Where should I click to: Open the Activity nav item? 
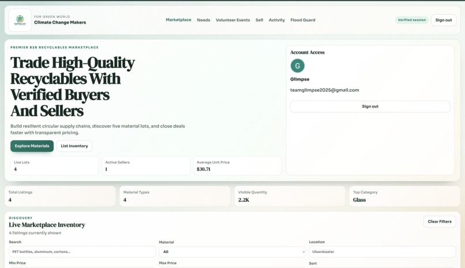tap(277, 20)
